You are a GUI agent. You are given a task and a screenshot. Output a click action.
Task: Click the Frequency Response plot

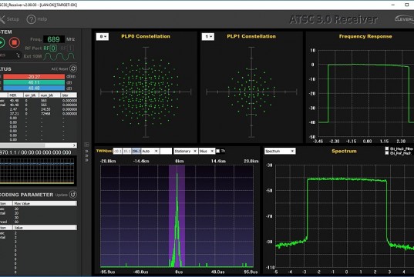click(x=366, y=94)
